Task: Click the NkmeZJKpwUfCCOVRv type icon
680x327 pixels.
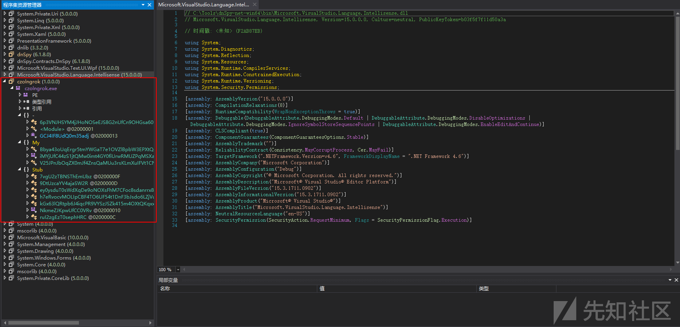Action: [x=34, y=210]
